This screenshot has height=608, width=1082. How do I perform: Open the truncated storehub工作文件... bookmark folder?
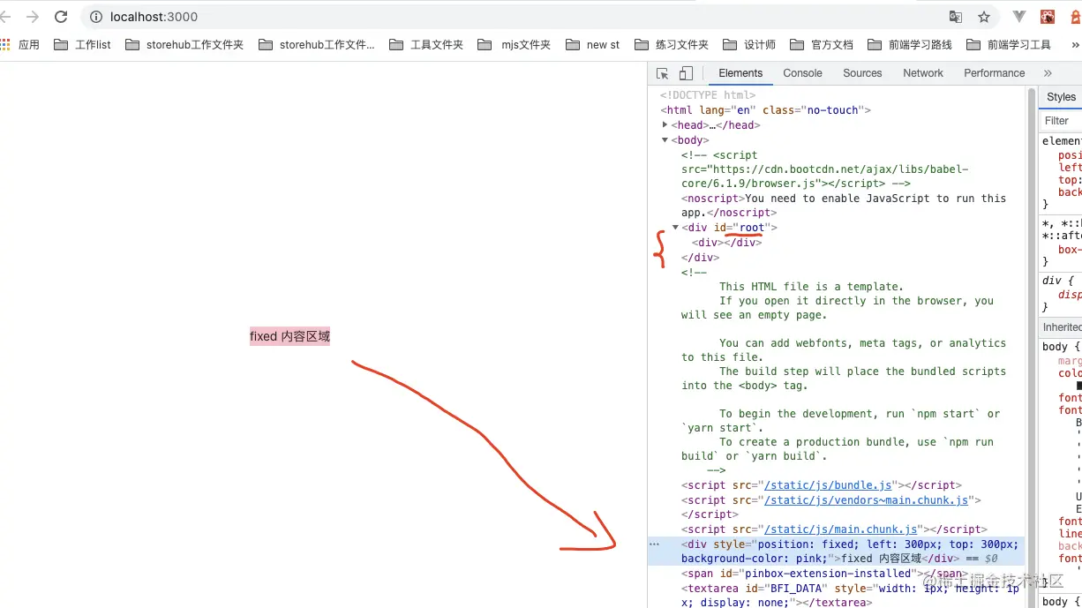(x=317, y=44)
